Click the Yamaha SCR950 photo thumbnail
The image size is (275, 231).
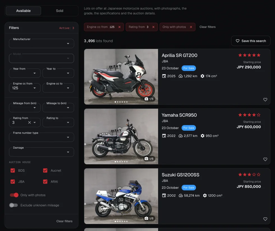(121, 136)
